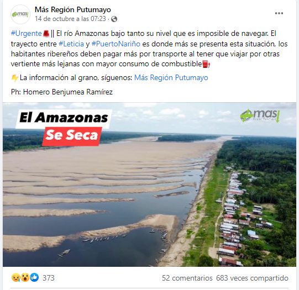
Task: Click the Más Región Putumayo profile avatar
Action: pyautogui.click(x=20, y=14)
